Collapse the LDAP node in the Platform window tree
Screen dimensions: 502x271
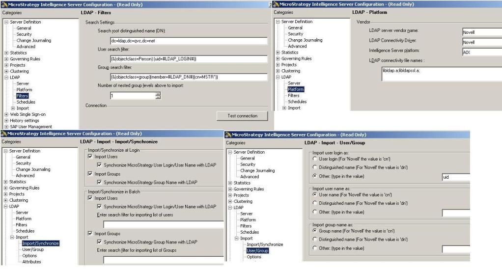point(278,77)
